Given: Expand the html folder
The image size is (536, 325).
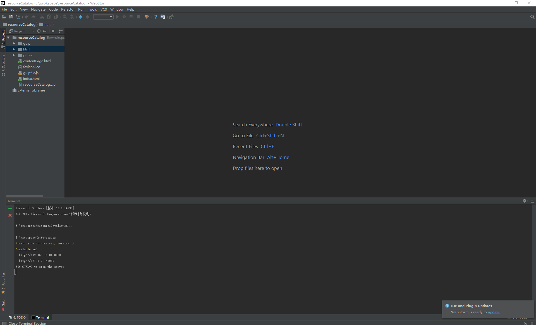Looking at the screenshot, I should [14, 49].
